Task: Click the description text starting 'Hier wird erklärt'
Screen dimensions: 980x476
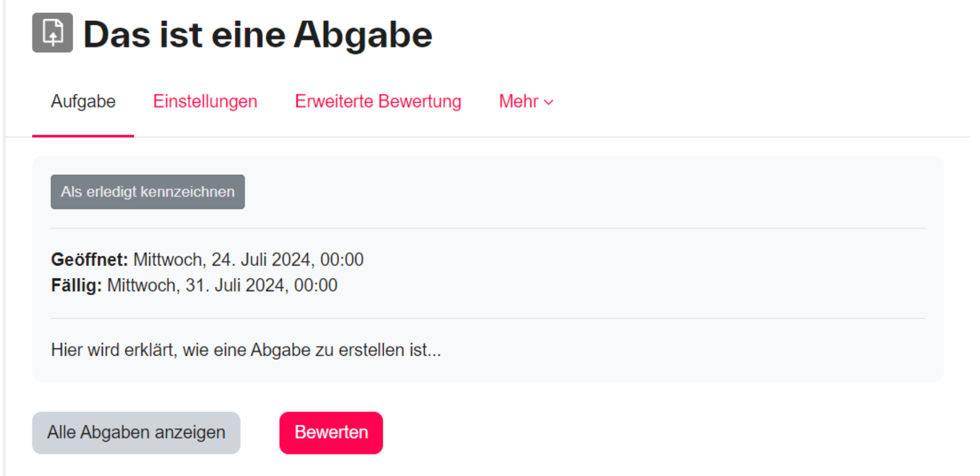Action: click(246, 350)
